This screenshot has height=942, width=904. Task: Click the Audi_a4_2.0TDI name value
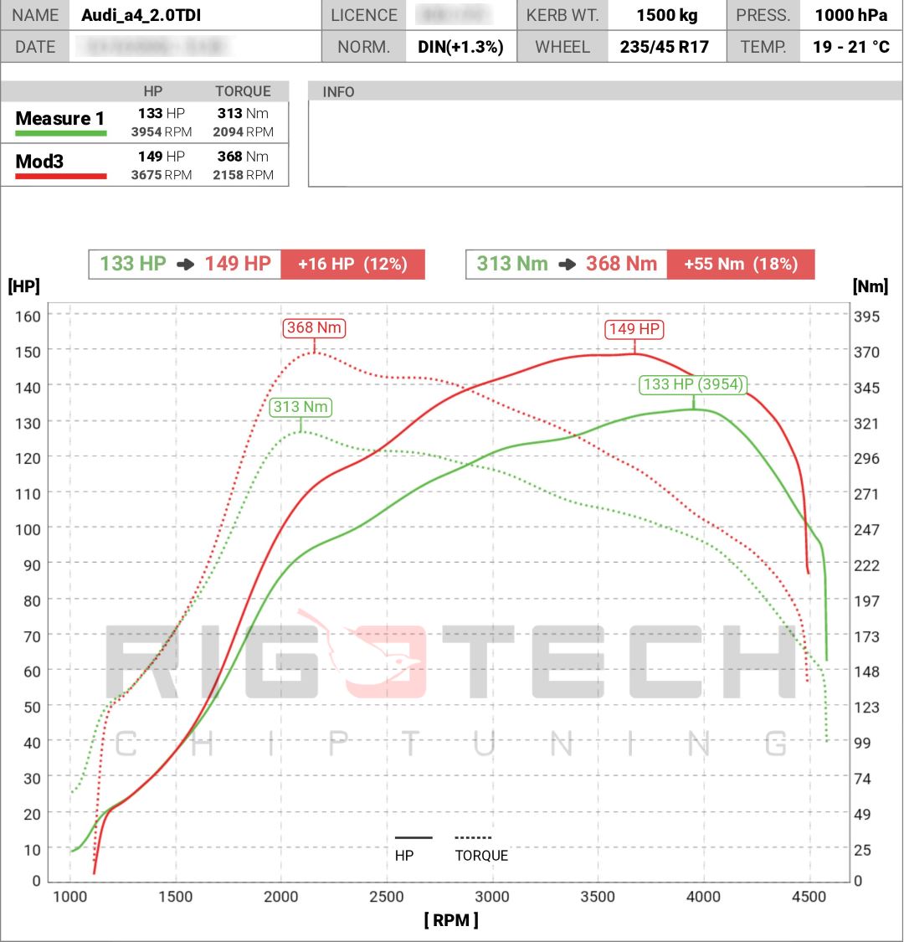tap(141, 15)
